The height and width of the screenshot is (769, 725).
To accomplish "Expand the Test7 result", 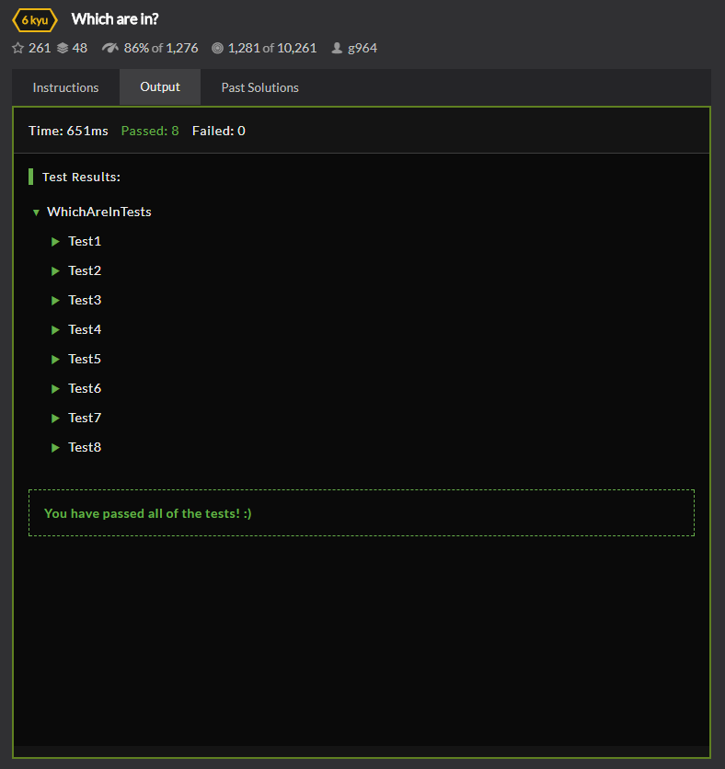I will tap(55, 419).
